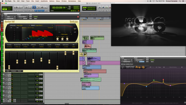This screenshot has width=186, height=105.
Task: Click the green Play button in transport
Action: click(106, 7)
